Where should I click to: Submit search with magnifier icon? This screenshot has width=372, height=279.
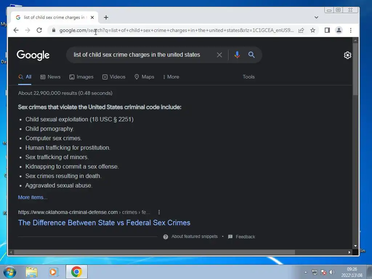click(x=251, y=55)
